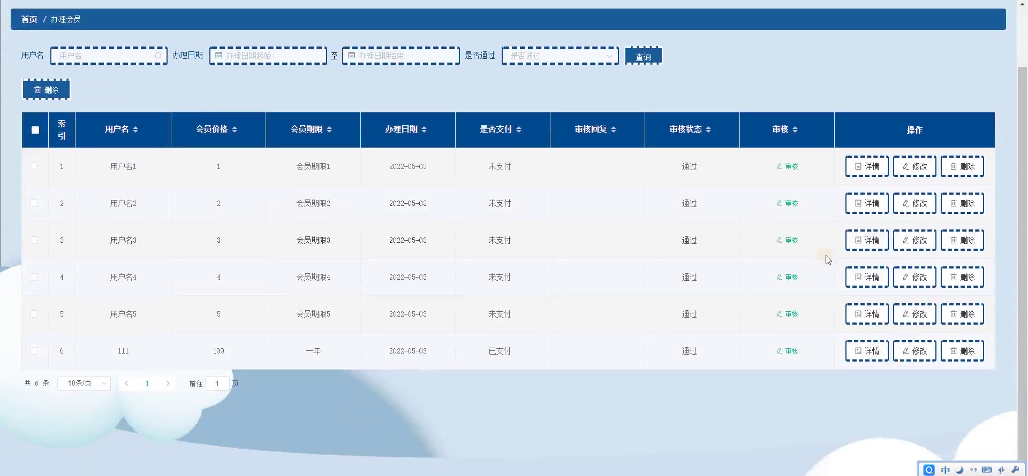Click 删除 for row 111

962,351
